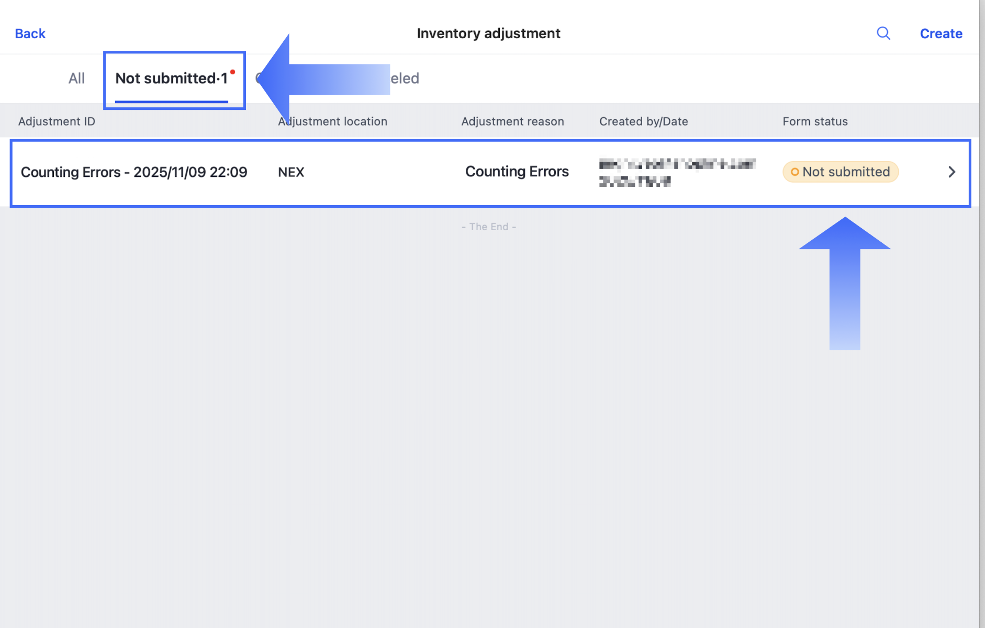Click the NEX location cell
Viewport: 985px width, 628px height.
(291, 172)
